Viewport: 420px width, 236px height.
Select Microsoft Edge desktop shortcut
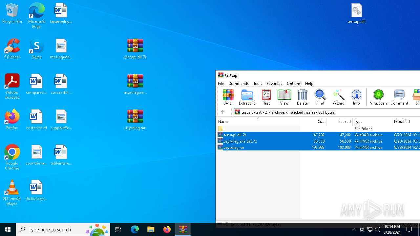pyautogui.click(x=36, y=16)
